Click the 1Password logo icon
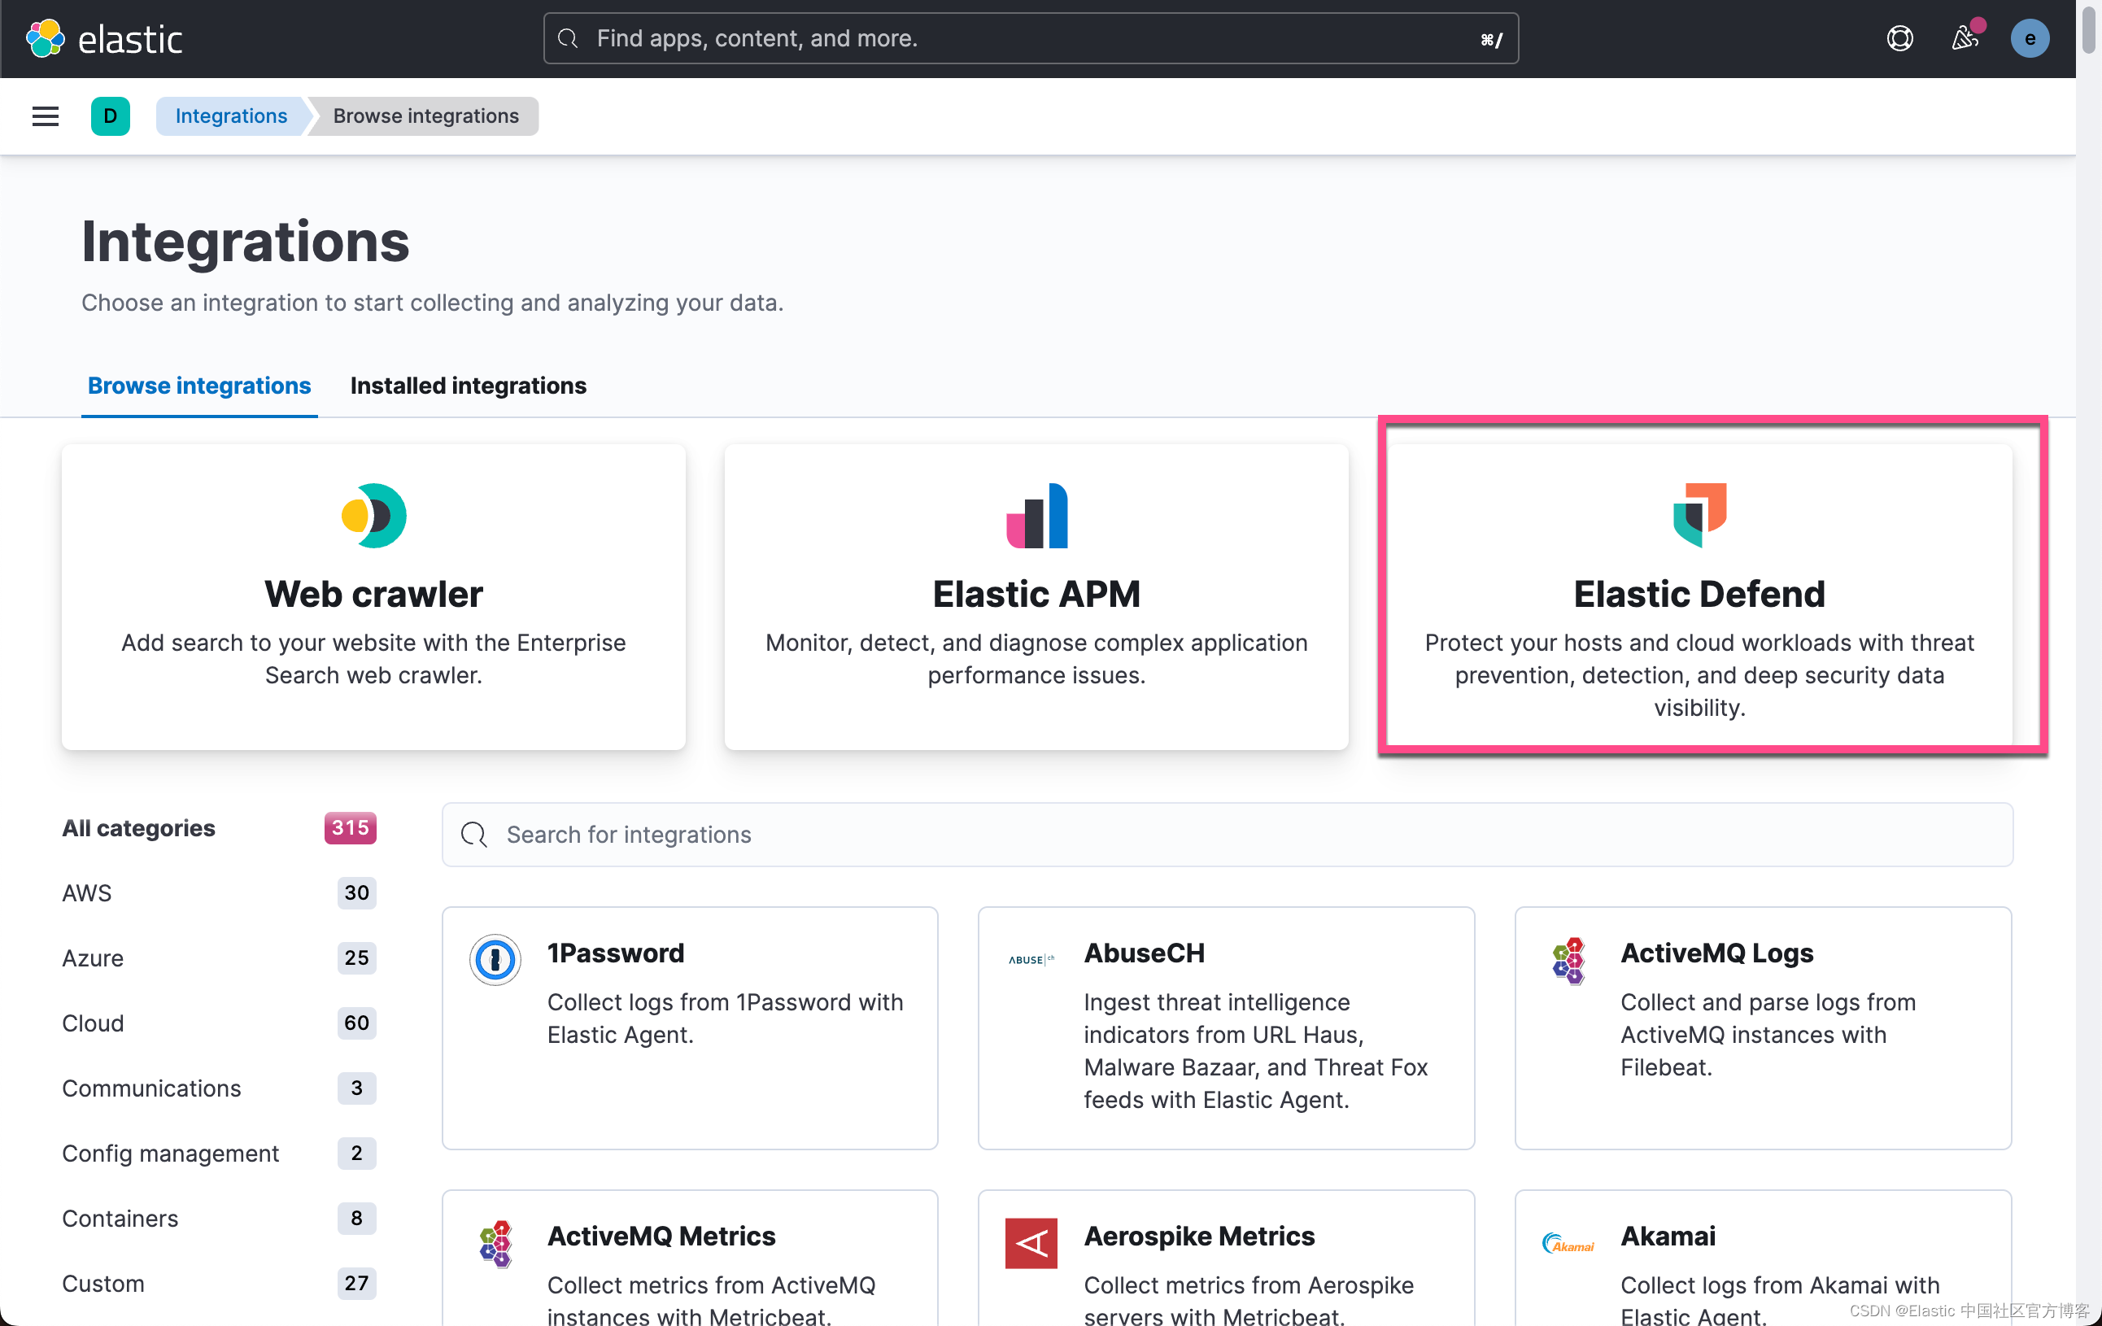 pyautogui.click(x=495, y=959)
